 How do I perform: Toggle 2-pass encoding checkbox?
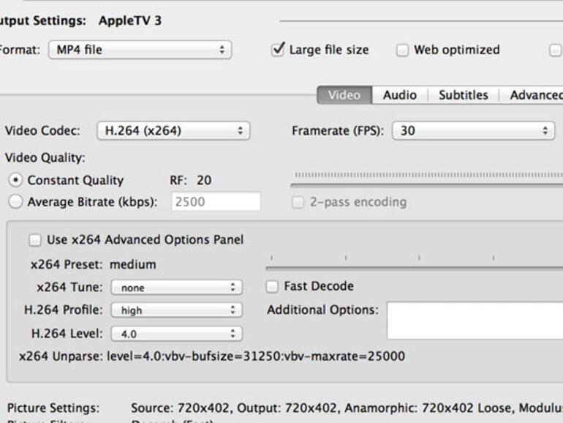click(x=298, y=202)
